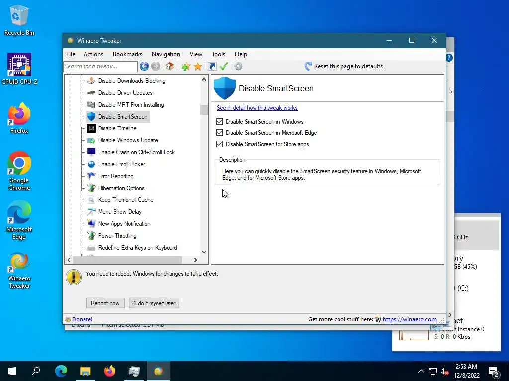Click tree list scroll up arrow
The width and height of the screenshot is (509, 381).
[x=204, y=79]
